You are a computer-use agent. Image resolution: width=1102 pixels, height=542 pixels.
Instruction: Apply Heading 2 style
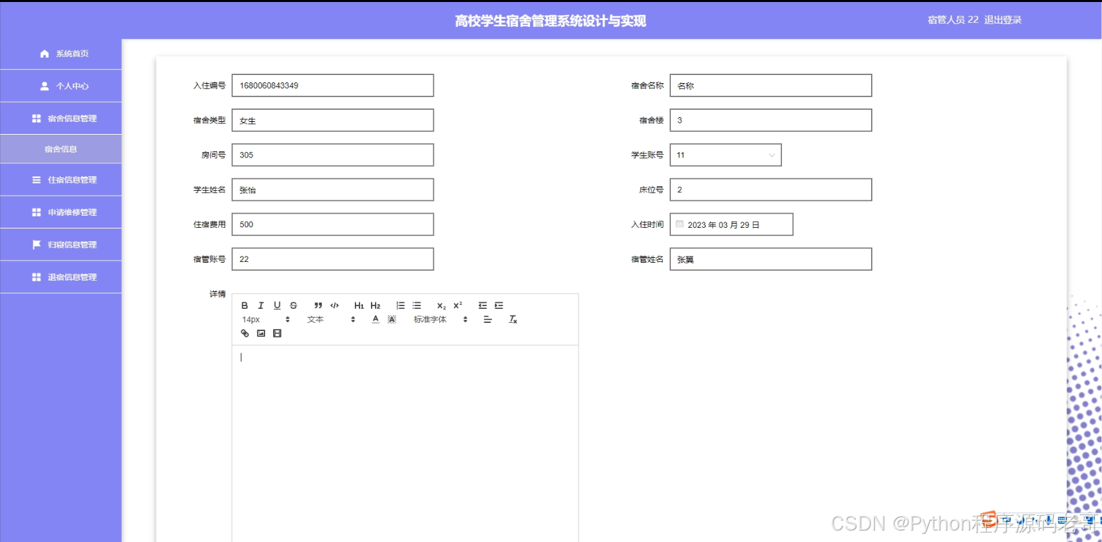tap(376, 306)
